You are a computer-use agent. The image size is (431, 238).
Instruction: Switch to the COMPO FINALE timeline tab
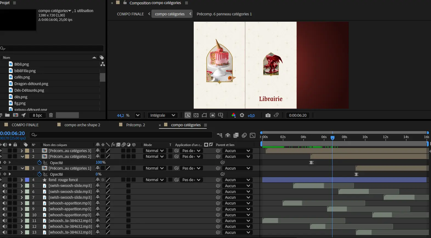(x=25, y=125)
